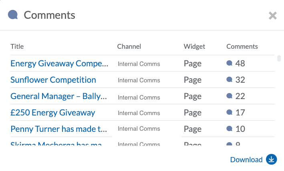
Task: Click the comment bubble icon beside 48
Action: 229,63
